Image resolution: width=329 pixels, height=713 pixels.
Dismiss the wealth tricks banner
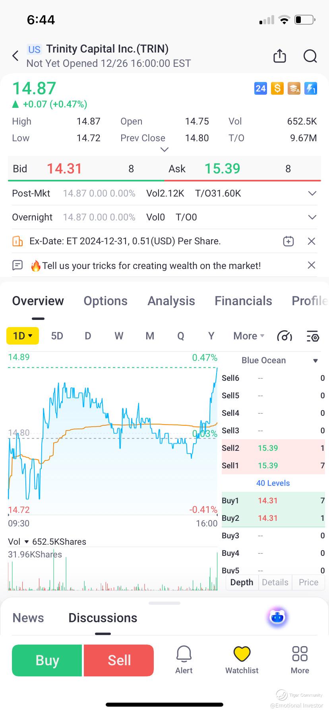[x=312, y=265]
